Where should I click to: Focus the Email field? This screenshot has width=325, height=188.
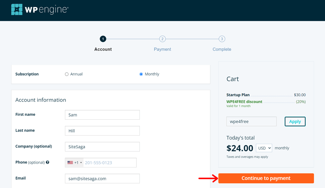pyautogui.click(x=102, y=179)
